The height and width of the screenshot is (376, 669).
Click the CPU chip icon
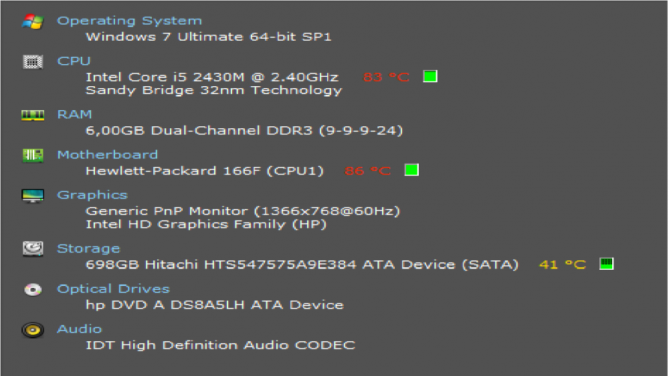pyautogui.click(x=33, y=62)
